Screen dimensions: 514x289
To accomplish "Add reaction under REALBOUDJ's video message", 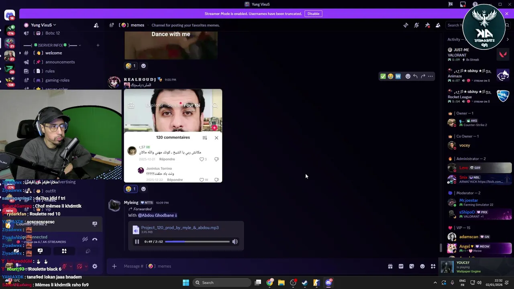I will pyautogui.click(x=143, y=189).
